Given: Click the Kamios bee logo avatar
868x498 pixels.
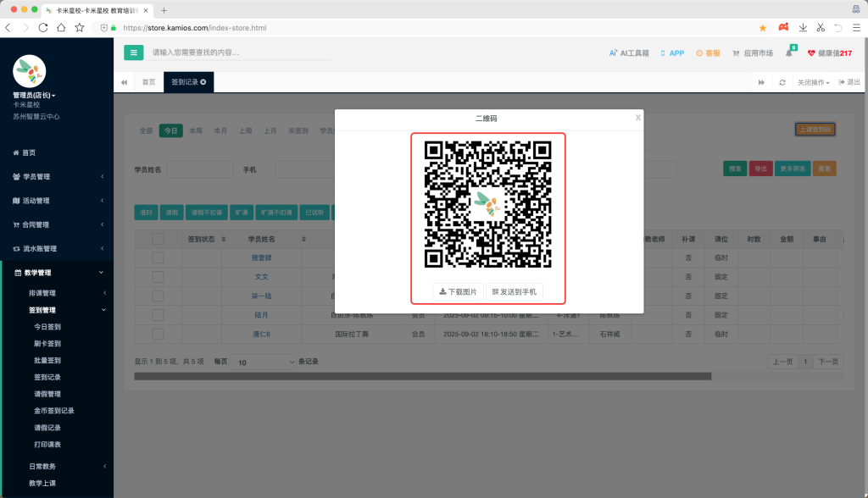Looking at the screenshot, I should (30, 71).
